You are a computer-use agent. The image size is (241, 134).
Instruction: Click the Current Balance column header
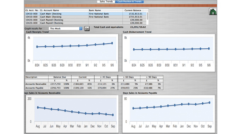(133, 10)
